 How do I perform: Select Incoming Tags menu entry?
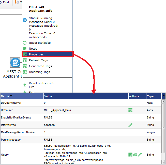click(39, 72)
